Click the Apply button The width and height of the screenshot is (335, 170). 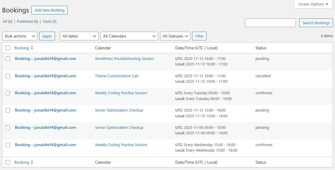pyautogui.click(x=47, y=36)
